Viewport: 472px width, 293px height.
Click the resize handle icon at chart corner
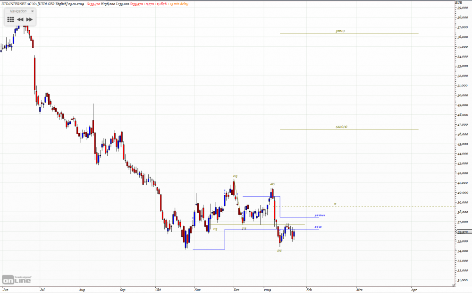tap(454, 285)
